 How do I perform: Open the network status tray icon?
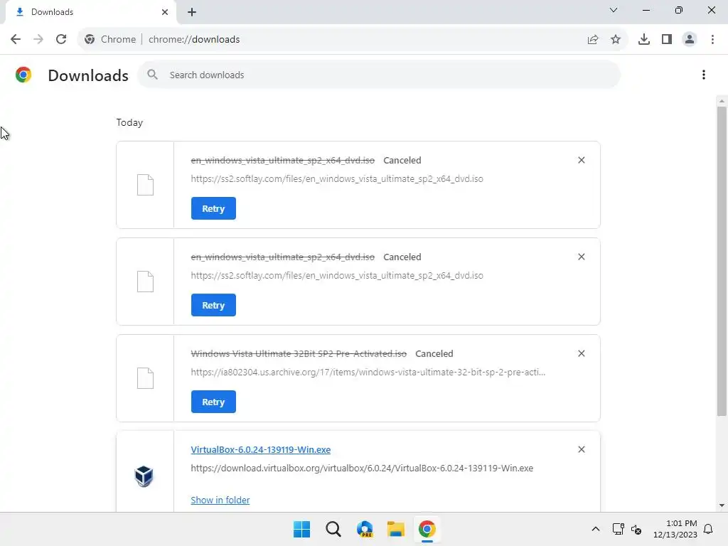coord(618,529)
